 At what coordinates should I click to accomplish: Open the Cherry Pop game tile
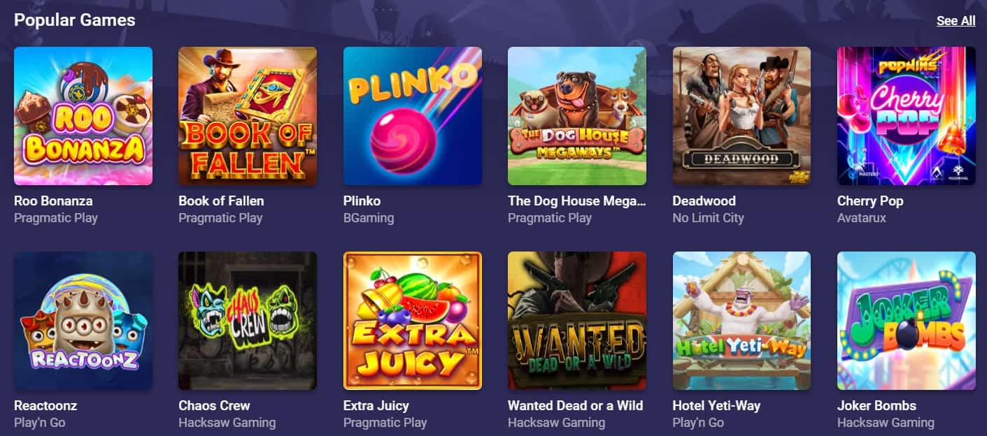(x=907, y=116)
